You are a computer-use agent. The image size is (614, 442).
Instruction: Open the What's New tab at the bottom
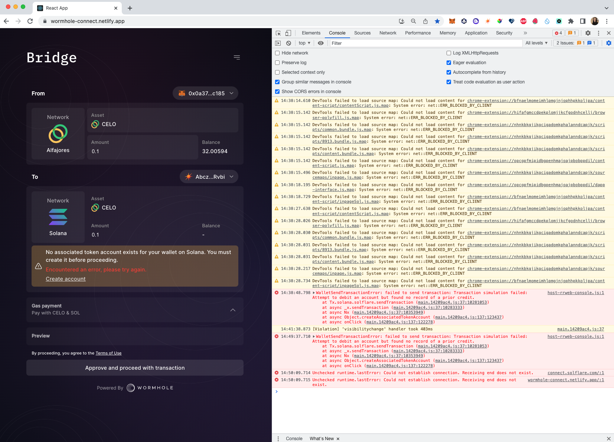click(321, 438)
